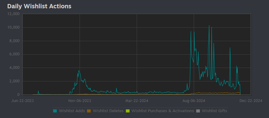Click the Wishlist Adds legend label
Viewport: 269px width, 118px height.
click(x=72, y=111)
